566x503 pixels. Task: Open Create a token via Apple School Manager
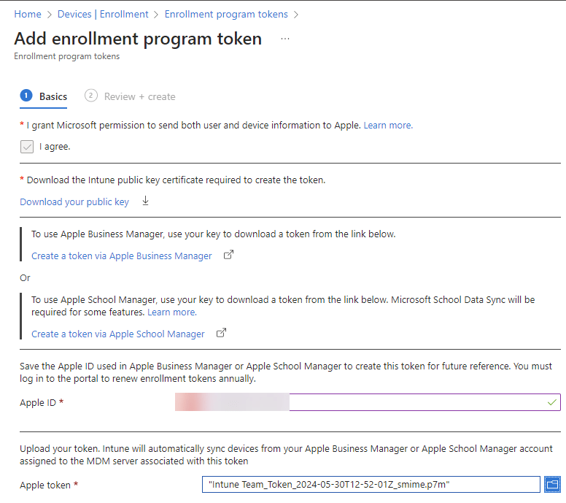pyautogui.click(x=118, y=334)
